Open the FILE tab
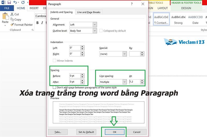The height and width of the screenshot is (137, 207). pyautogui.click(x=7, y=8)
